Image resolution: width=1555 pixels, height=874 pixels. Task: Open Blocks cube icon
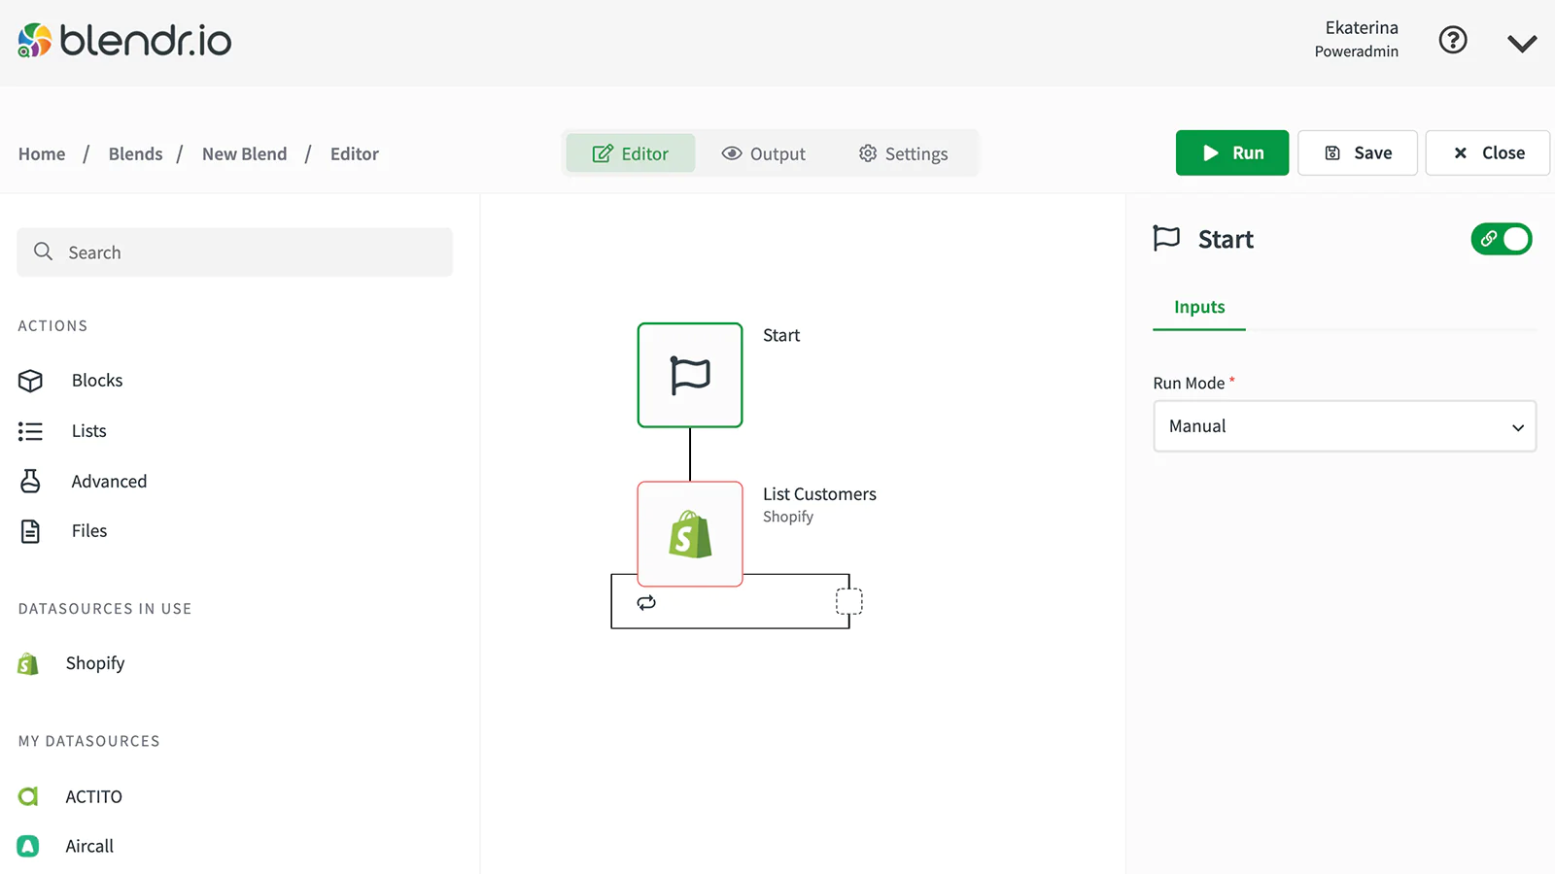tap(30, 381)
